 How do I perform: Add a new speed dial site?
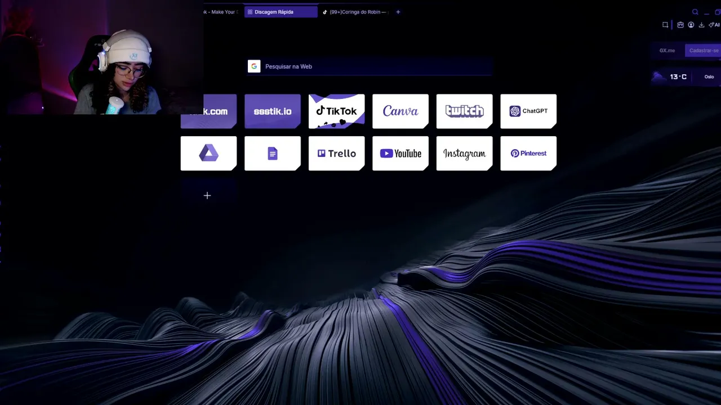tap(207, 195)
